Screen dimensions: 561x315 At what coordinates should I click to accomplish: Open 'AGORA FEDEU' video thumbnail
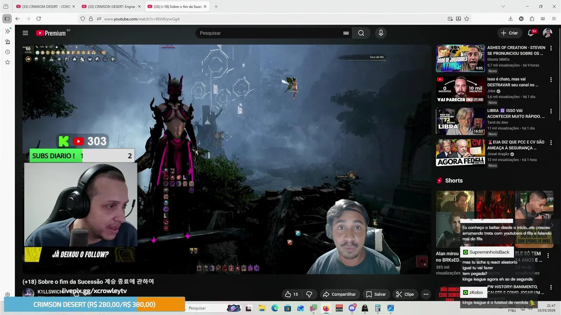(x=460, y=153)
